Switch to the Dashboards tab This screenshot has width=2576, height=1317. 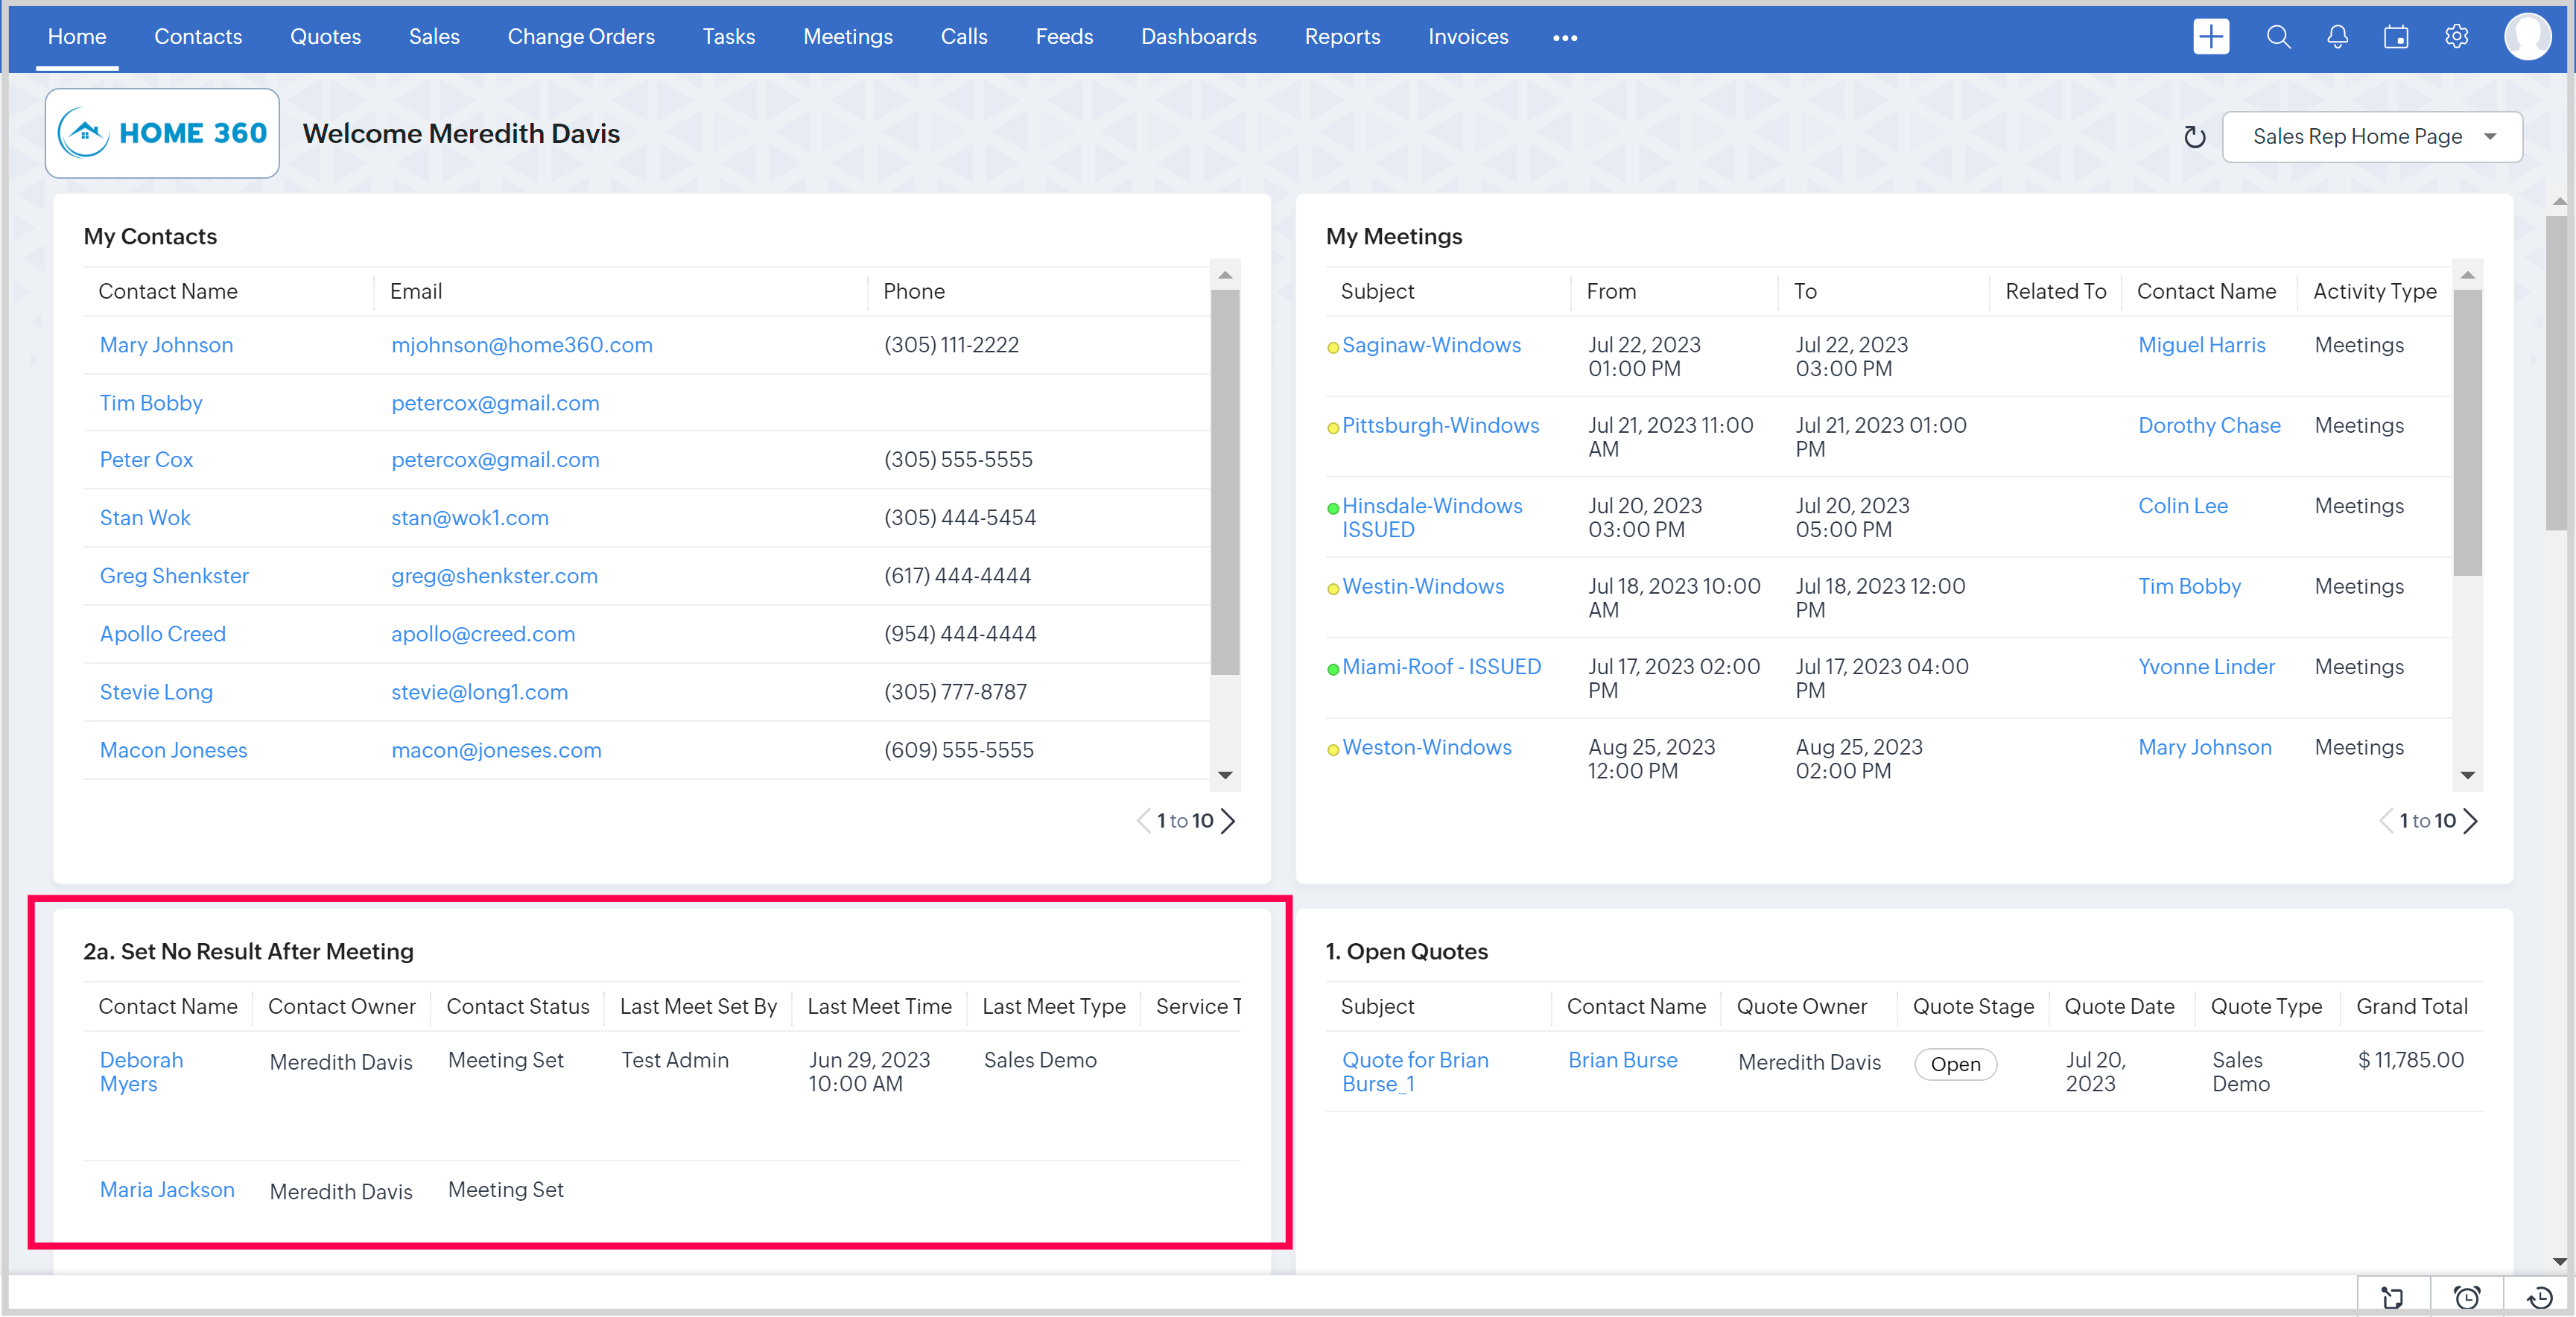point(1198,37)
